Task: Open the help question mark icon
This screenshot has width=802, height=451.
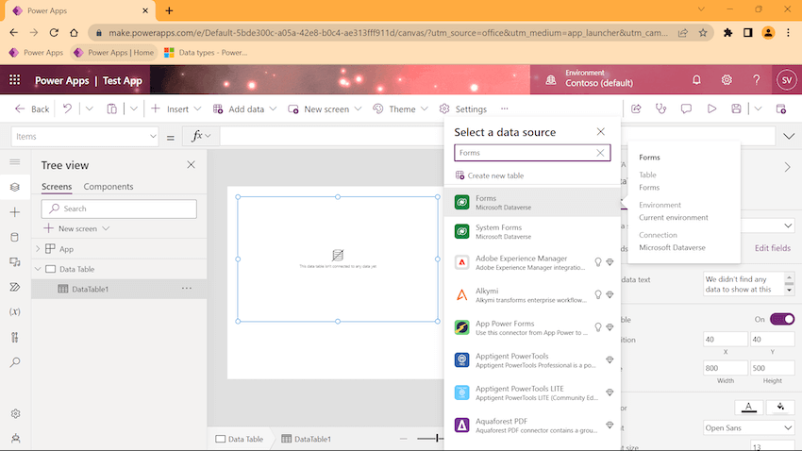Action: tap(756, 80)
